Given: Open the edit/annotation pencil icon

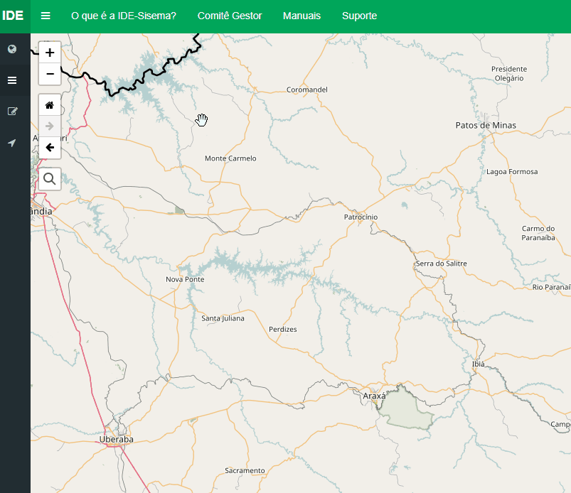Looking at the screenshot, I should point(11,111).
